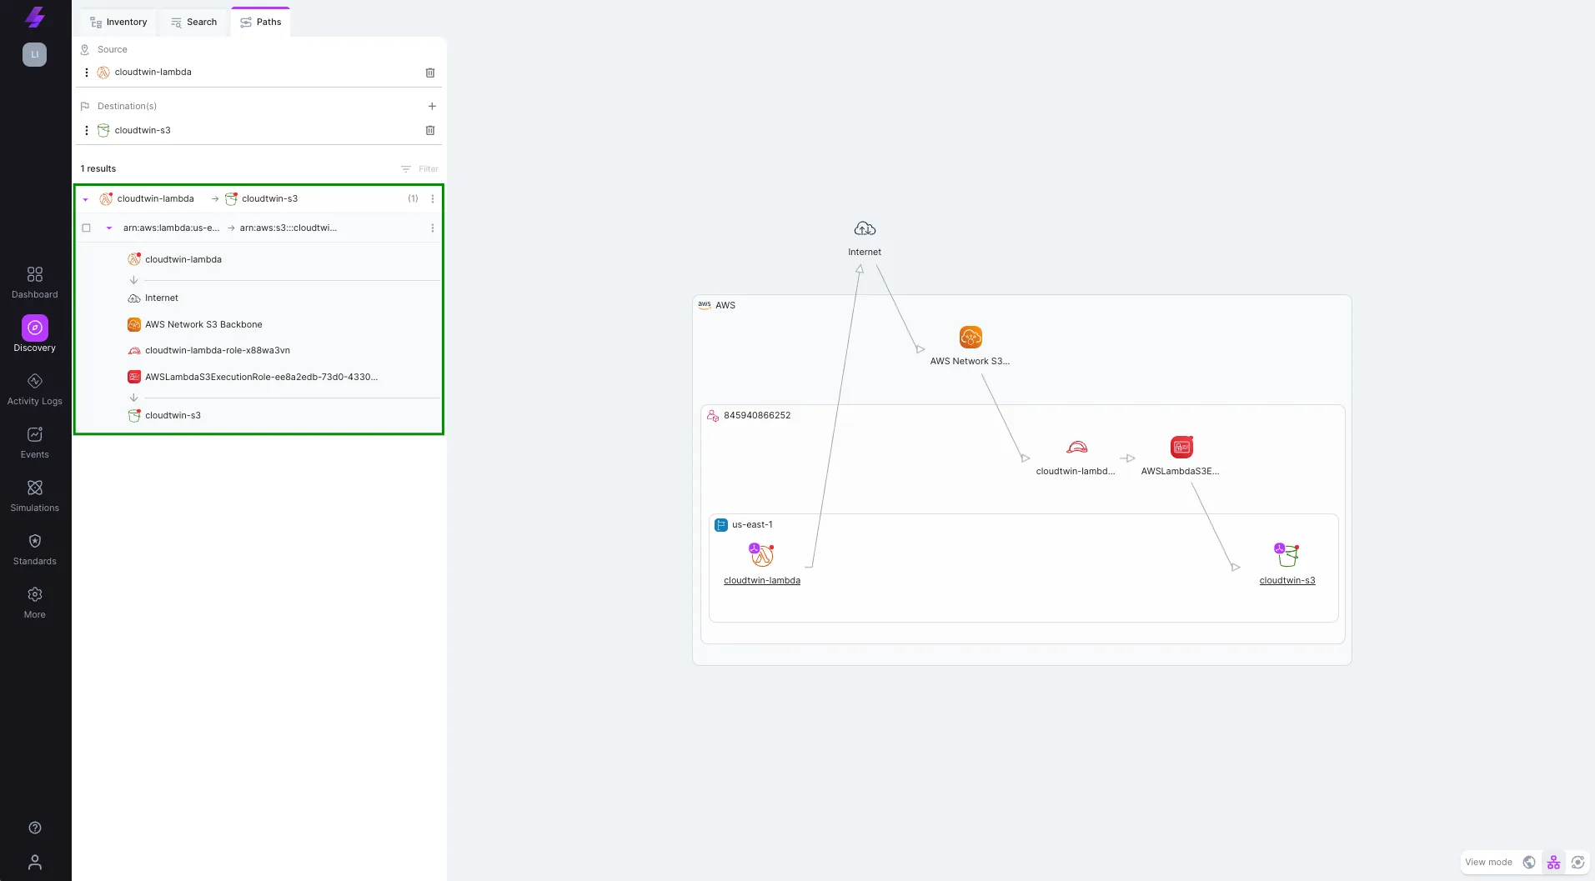Click the cloudtwin-s3 link in graph

coord(1287,580)
